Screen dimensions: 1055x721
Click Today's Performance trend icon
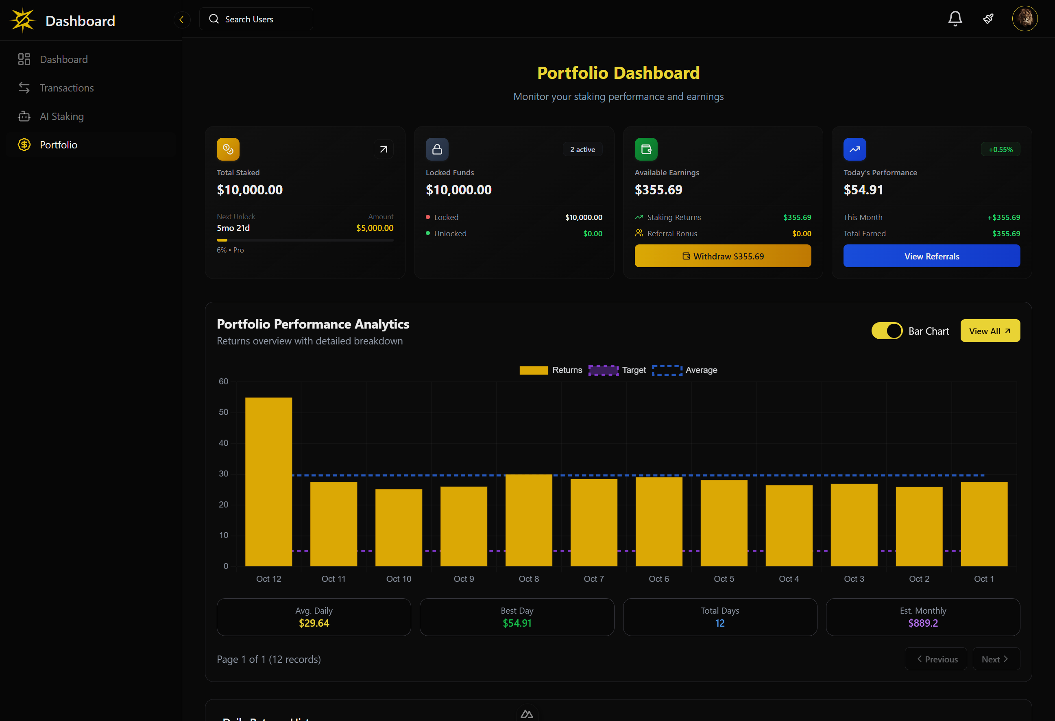[854, 149]
